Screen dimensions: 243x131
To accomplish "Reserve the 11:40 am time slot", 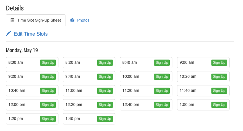I will click(219, 91).
